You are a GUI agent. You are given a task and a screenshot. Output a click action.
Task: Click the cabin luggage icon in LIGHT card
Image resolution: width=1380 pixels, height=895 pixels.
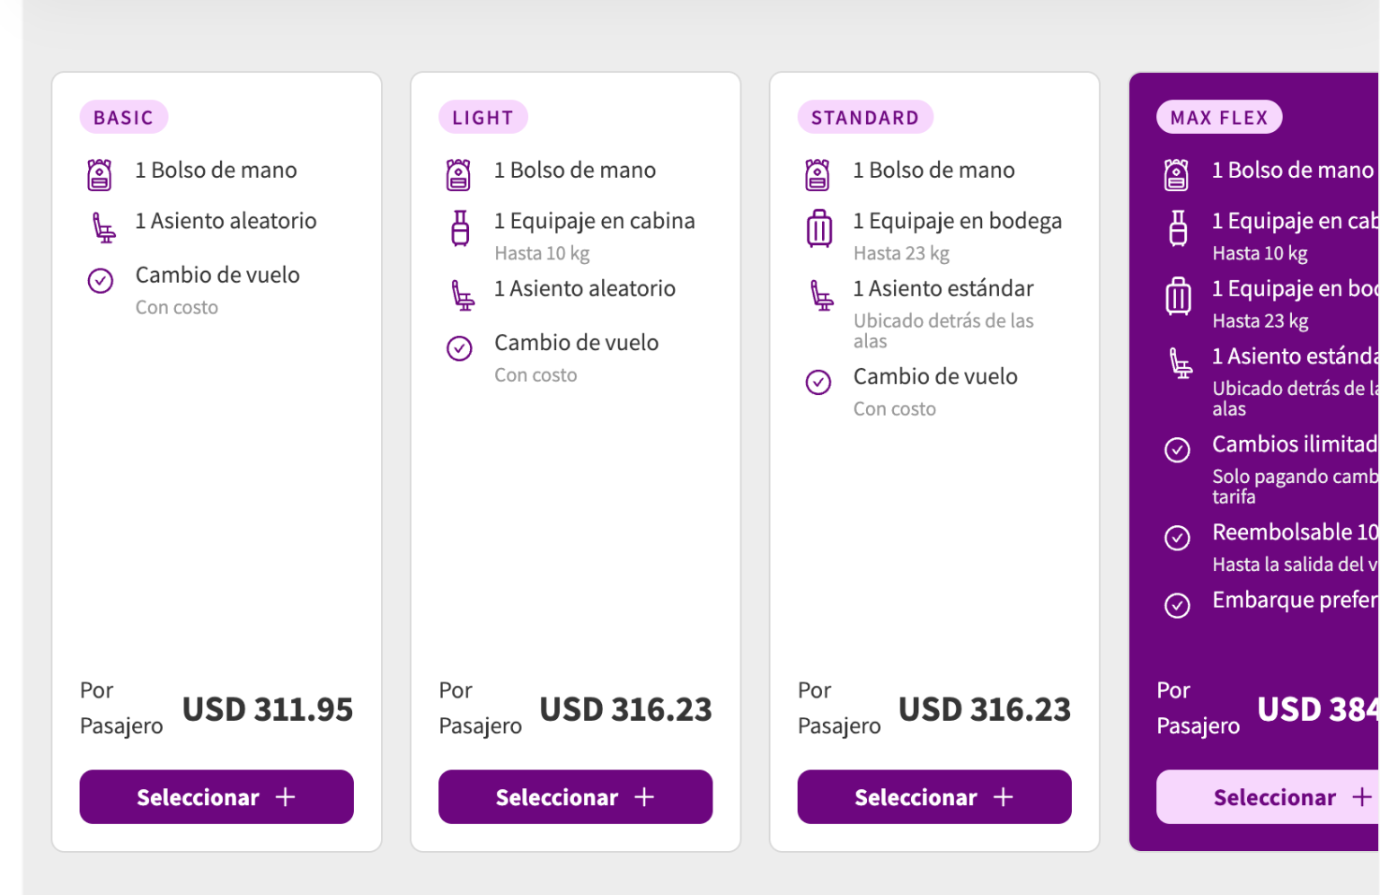coord(460,228)
